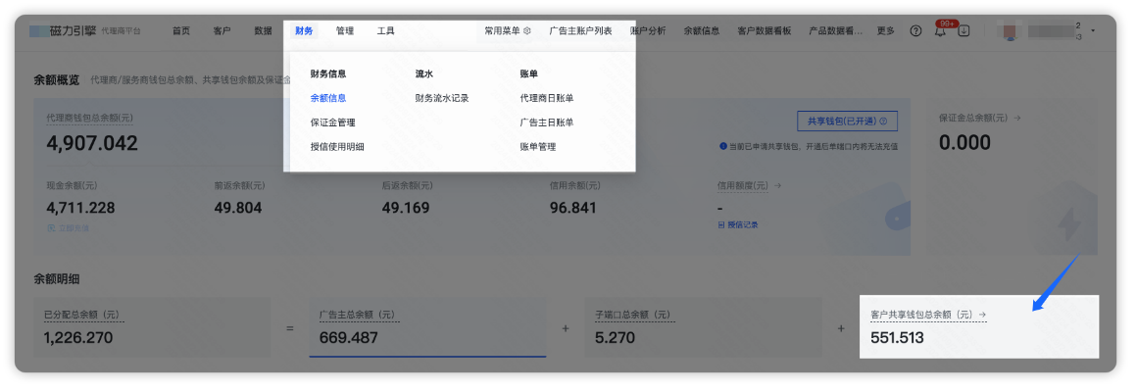Click the 信用余额 value 96.841

(x=572, y=209)
